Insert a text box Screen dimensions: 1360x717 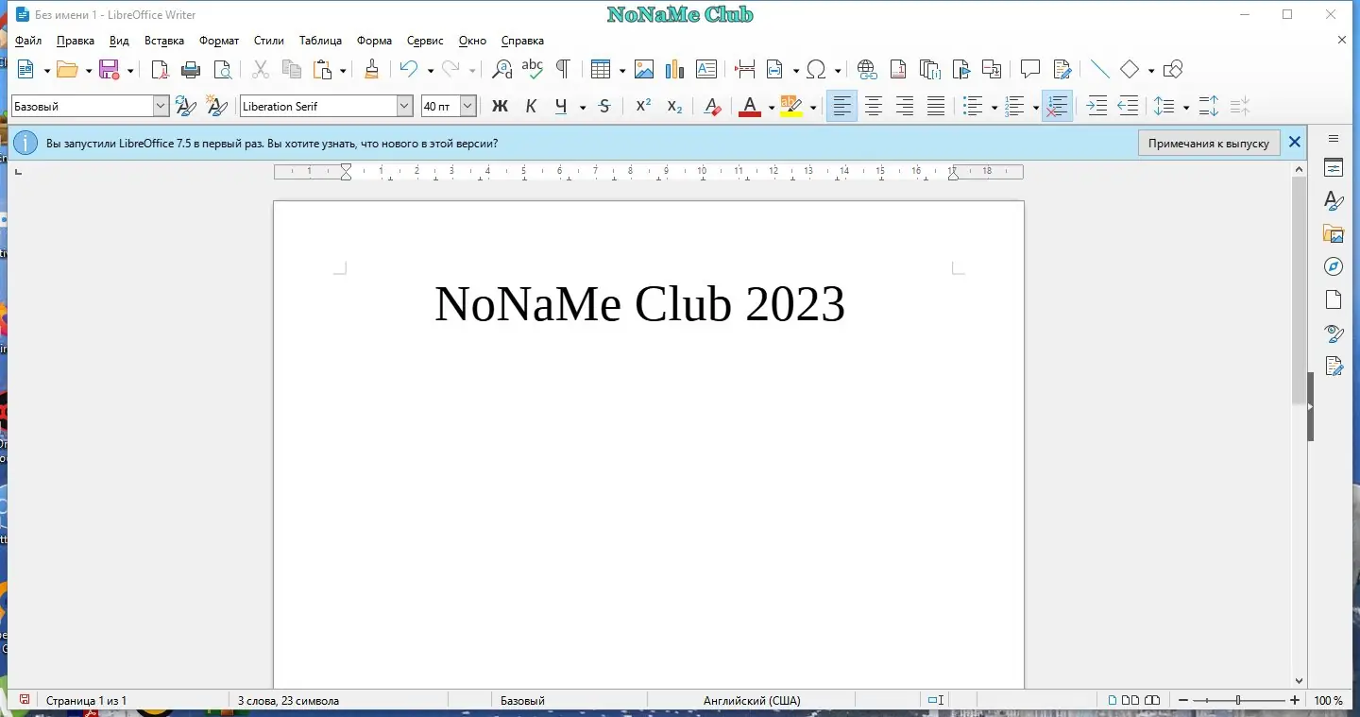click(x=705, y=69)
